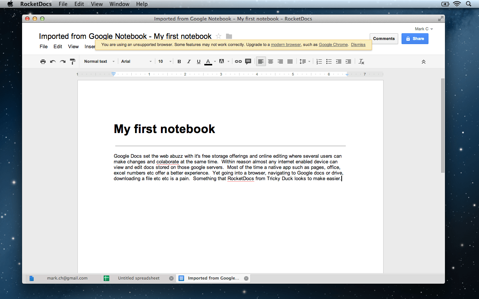Open the text highlight color picker
Viewport: 479px width, 299px height.
pos(224,62)
